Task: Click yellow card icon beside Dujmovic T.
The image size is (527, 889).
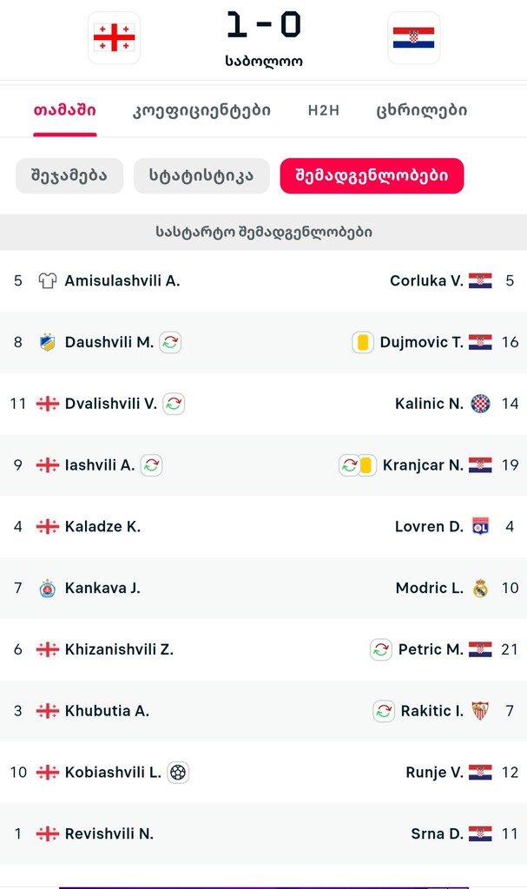Action: click(363, 342)
